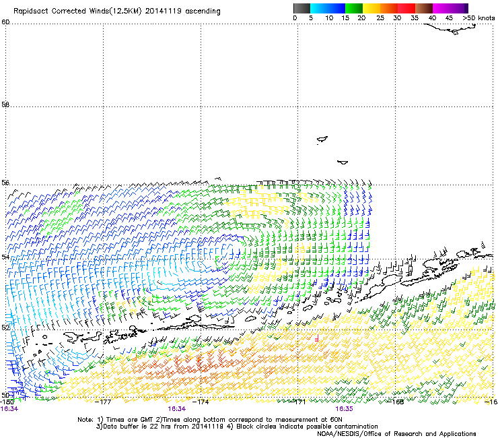Click the '10' label under the color scale

point(329,18)
